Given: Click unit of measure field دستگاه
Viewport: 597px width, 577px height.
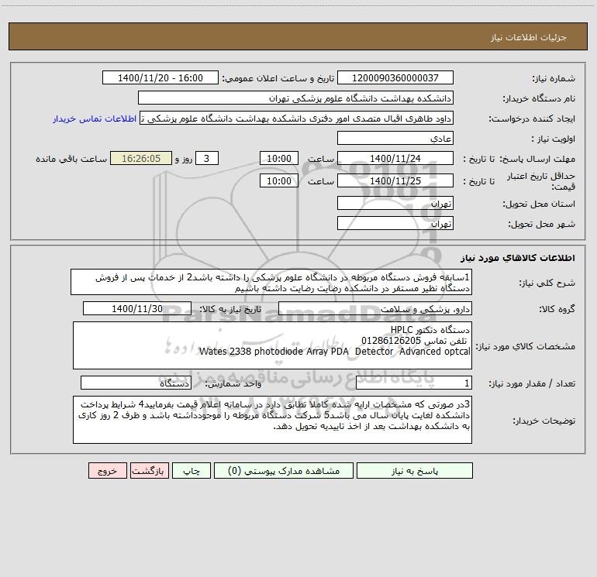Looking at the screenshot, I should [x=136, y=383].
